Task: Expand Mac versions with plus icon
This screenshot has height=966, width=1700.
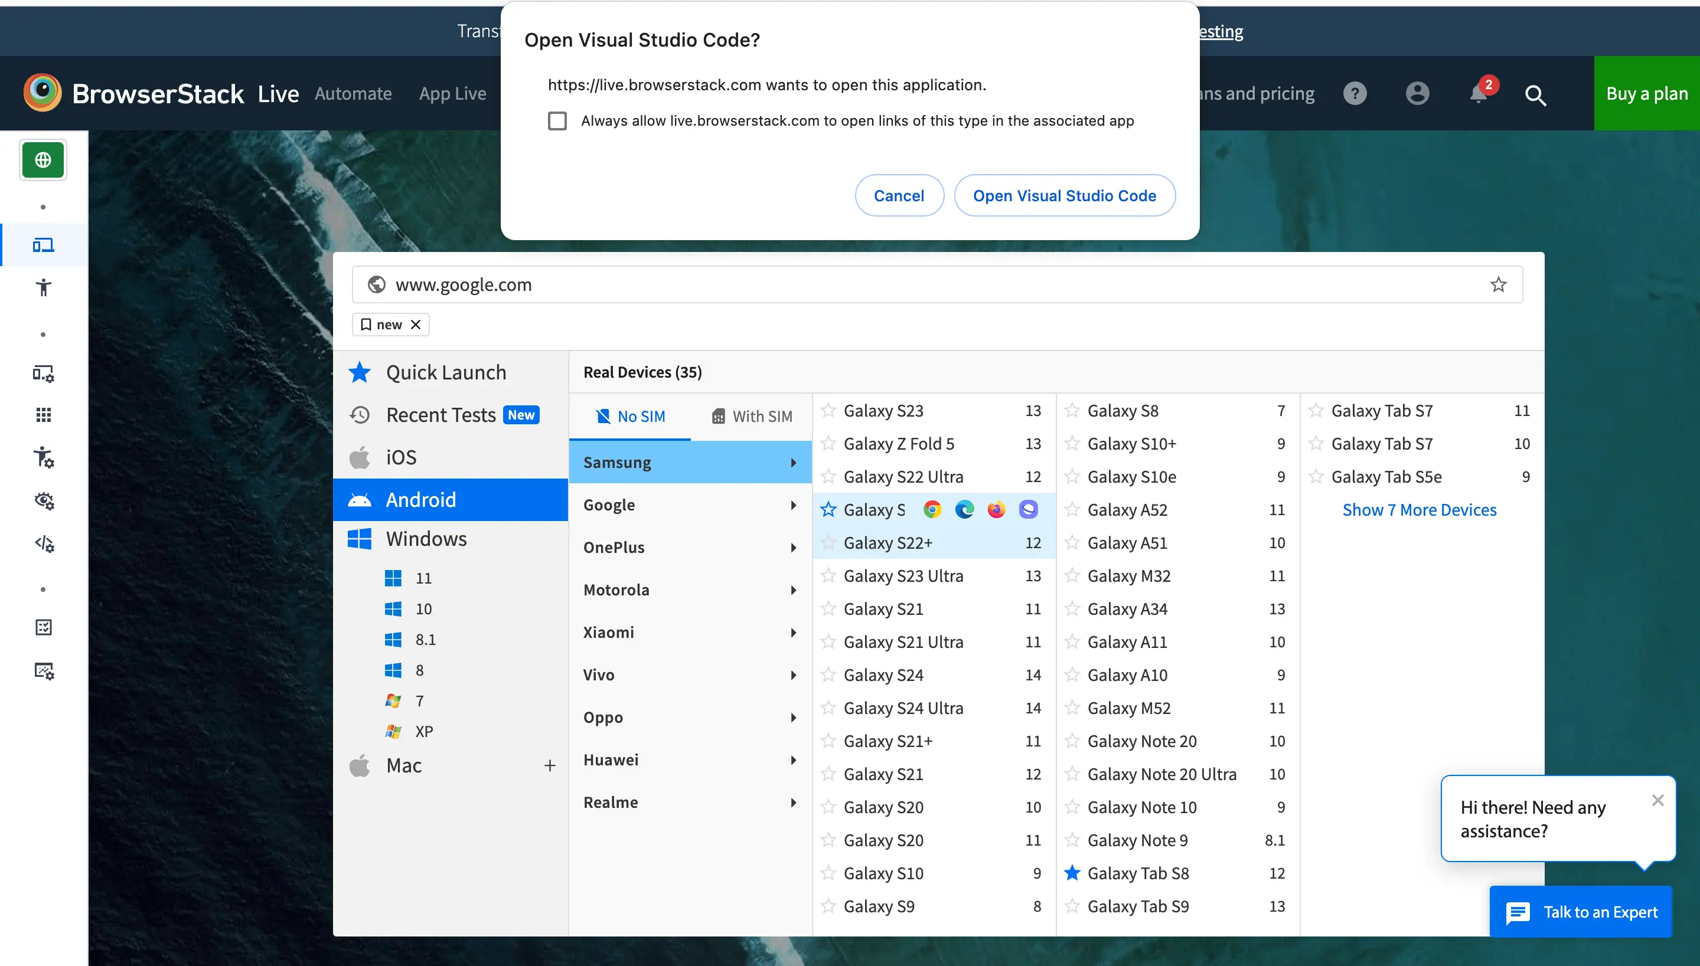Action: 550,765
